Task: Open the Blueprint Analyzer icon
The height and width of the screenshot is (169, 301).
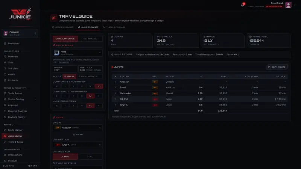Action: 5,111
